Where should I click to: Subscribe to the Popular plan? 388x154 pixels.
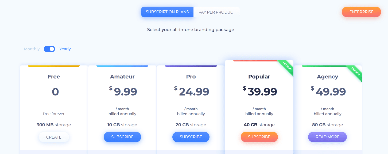pos(259,137)
